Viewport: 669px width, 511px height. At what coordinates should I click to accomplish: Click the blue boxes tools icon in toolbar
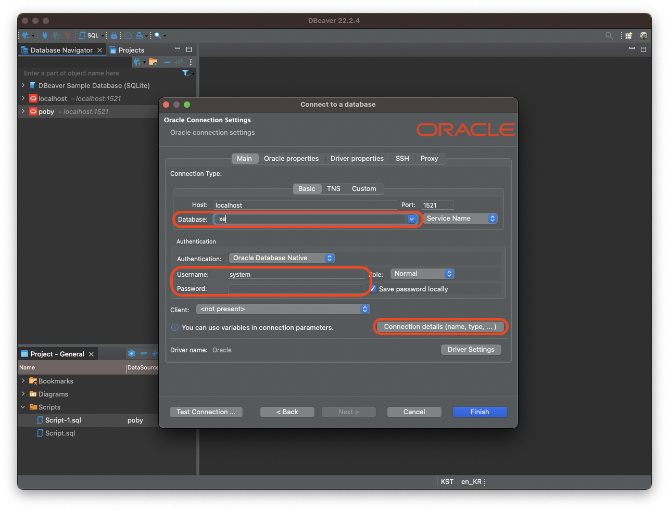click(140, 35)
